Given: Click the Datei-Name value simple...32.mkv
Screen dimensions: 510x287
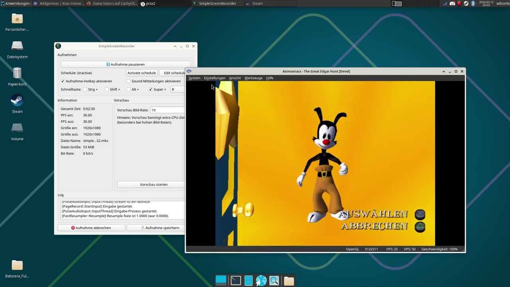Looking at the screenshot, I should 96,141.
